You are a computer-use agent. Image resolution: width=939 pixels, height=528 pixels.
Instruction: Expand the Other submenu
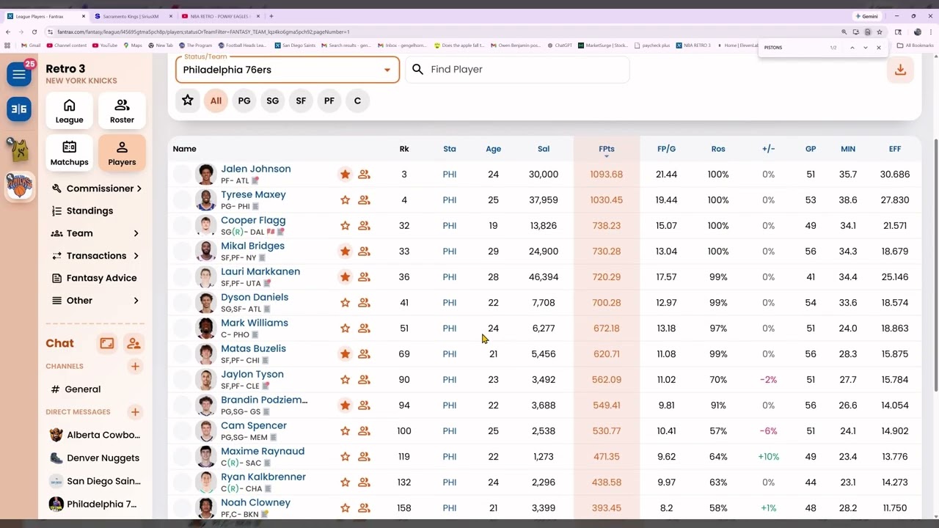pyautogui.click(x=96, y=301)
